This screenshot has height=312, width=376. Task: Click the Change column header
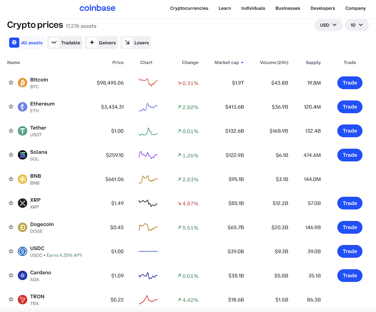190,62
